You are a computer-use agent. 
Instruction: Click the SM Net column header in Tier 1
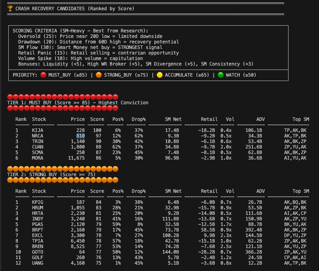[173, 119]
